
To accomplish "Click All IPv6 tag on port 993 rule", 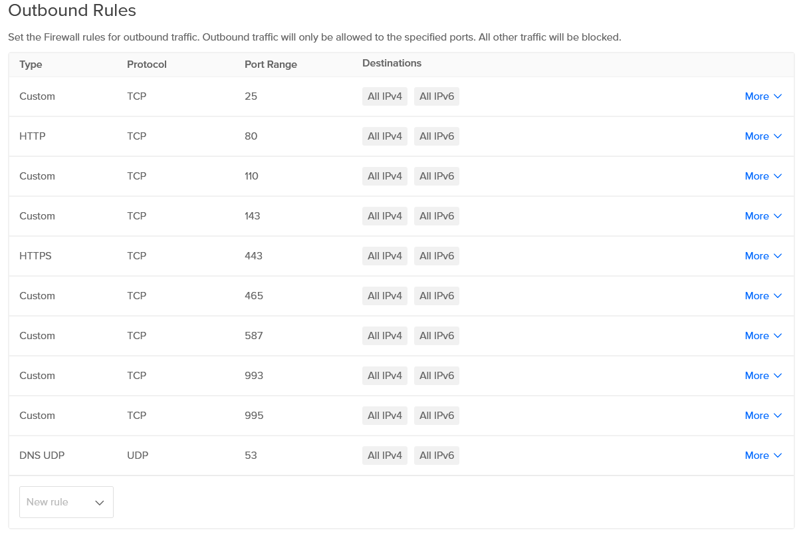I will pos(437,376).
